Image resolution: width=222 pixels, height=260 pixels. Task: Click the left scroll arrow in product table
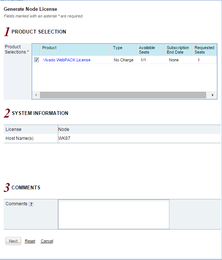(36, 95)
